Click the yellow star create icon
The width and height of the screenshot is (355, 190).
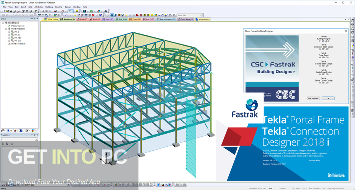coord(75,15)
